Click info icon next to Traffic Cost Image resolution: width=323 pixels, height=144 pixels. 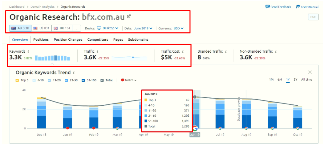click(183, 52)
